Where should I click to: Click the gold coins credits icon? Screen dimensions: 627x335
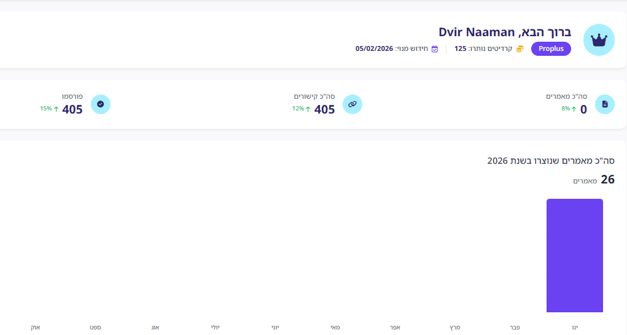tap(520, 48)
